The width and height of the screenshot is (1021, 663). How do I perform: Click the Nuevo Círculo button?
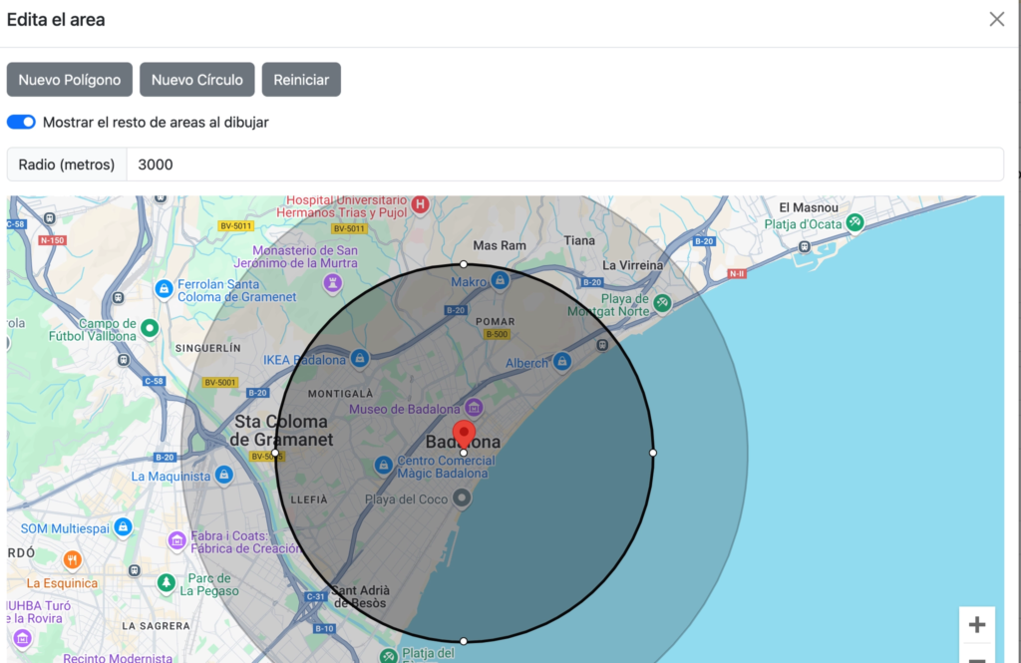(x=197, y=80)
